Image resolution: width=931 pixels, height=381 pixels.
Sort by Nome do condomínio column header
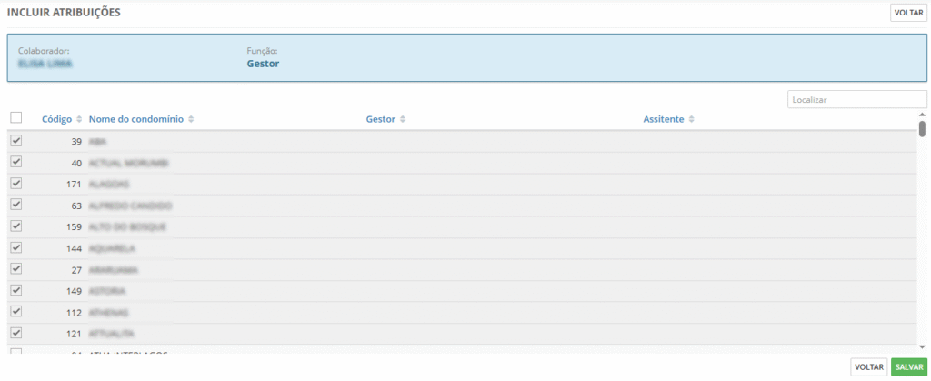136,119
